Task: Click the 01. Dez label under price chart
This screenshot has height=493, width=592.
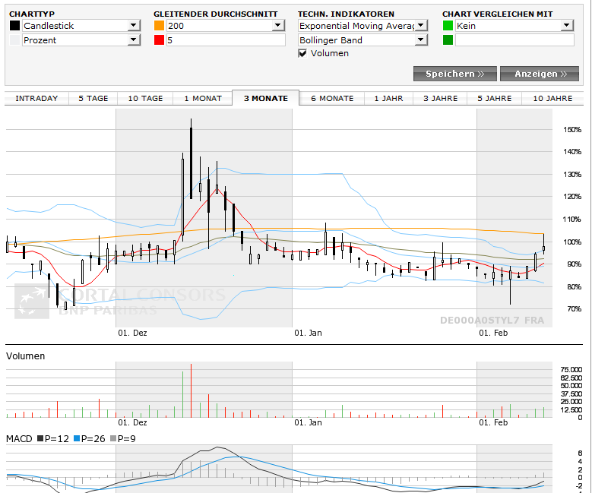Action: click(x=132, y=333)
